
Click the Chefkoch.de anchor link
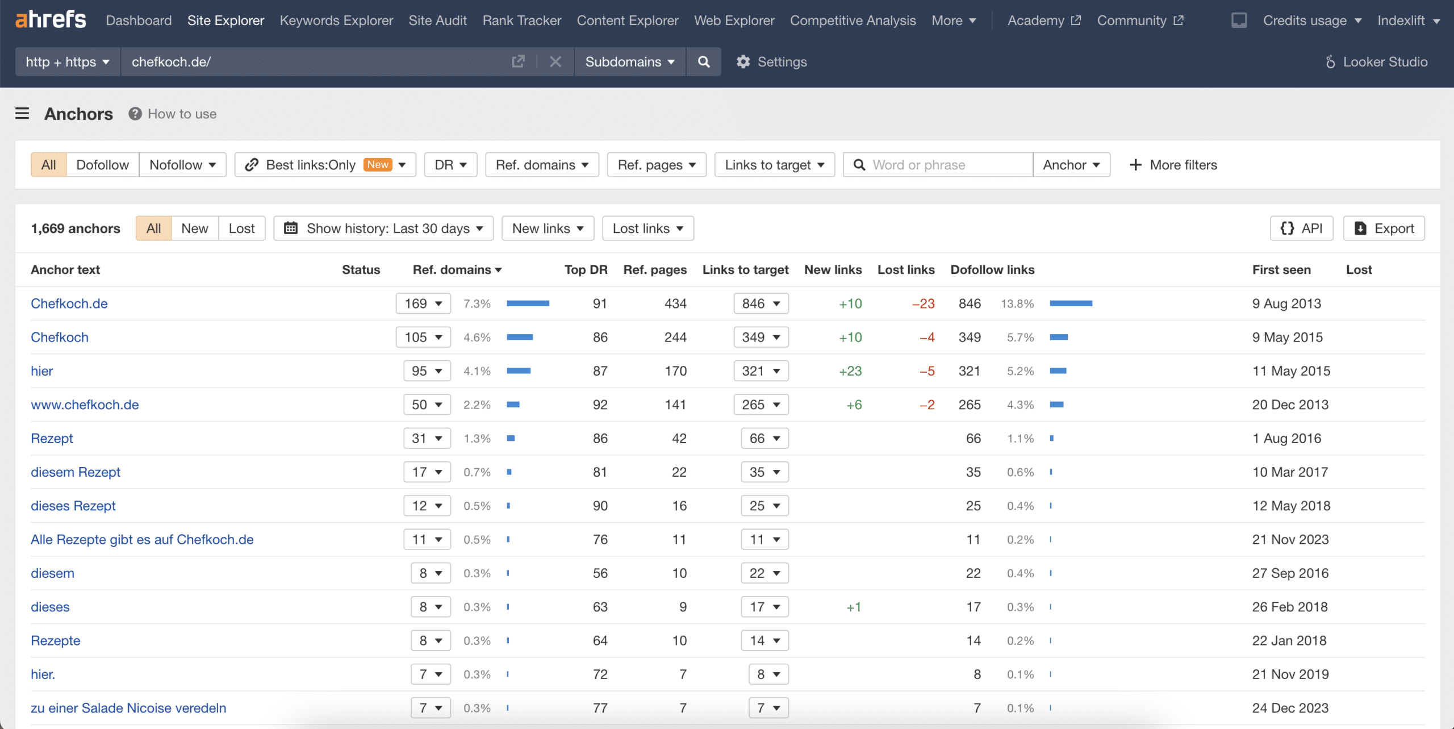(69, 303)
